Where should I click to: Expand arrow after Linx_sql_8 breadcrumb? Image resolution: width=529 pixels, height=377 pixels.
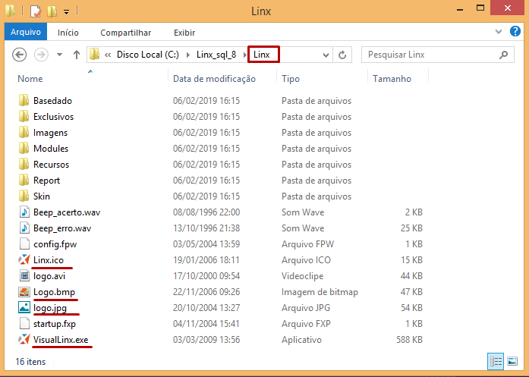[244, 55]
